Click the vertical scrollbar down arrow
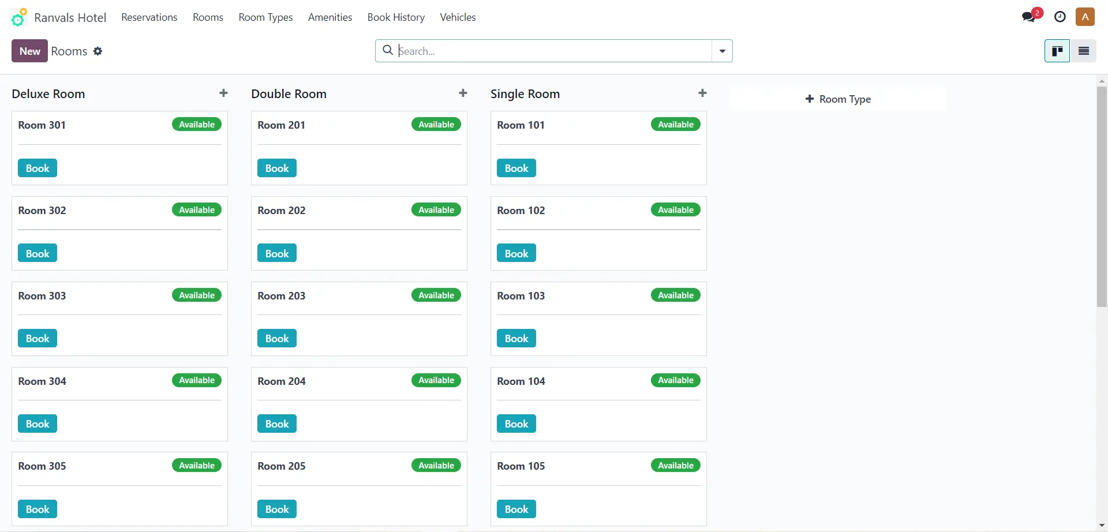 coord(1102,526)
